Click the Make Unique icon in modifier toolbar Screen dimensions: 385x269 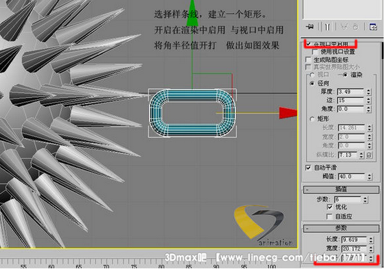345,27
